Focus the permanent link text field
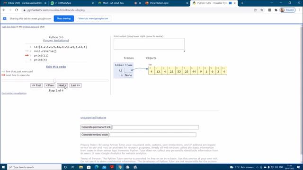This screenshot has height=170, width=303. [x=156, y=127]
